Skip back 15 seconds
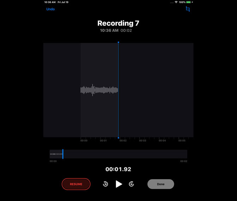 point(105,184)
